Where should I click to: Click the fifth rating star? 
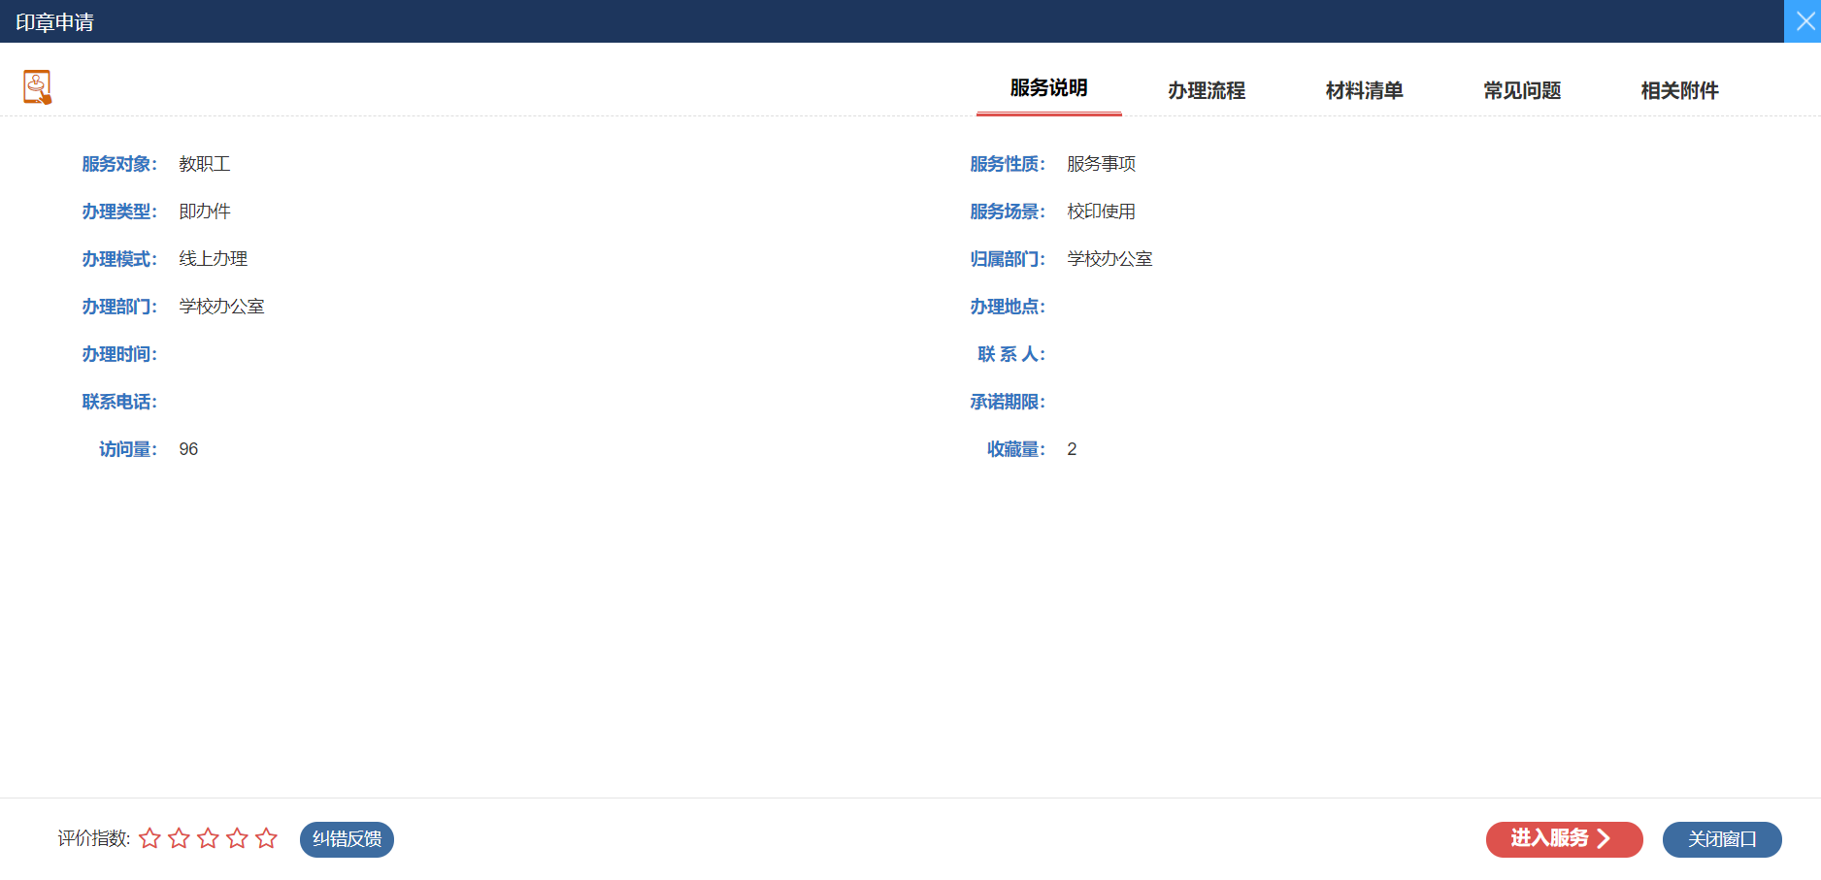266,838
